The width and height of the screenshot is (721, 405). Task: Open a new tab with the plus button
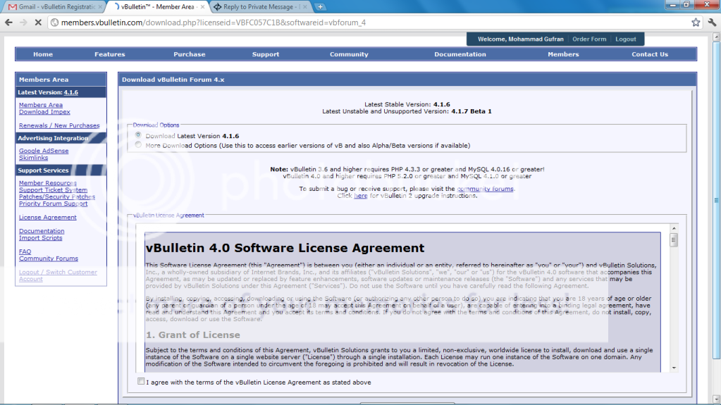point(320,7)
